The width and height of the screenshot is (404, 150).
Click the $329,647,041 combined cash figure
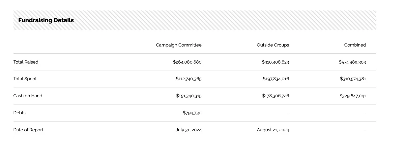[353, 96]
